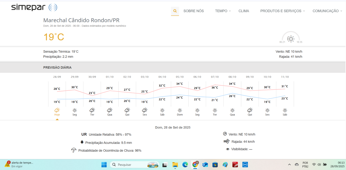Image resolution: width=346 pixels, height=170 pixels.
Task: Open the CLIMA menu item
Action: click(244, 11)
